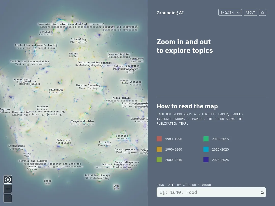Viewport: 275px width, 206px height.
Task: Click the Security and encryption label
Action: coord(120,27)
